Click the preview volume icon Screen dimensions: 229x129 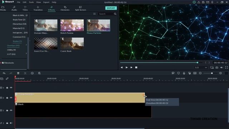coord(222,67)
